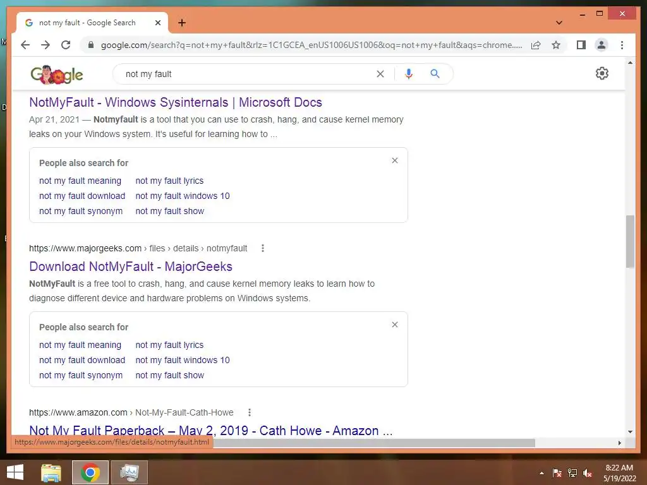Open Not My Fault Paperback Amazon result
Viewport: 647px width, 485px height.
point(210,431)
